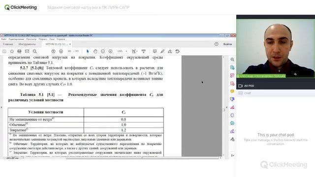The height and width of the screenshot is (177, 315).
Task: Click the AV POD panel header
Action: pos(276,86)
